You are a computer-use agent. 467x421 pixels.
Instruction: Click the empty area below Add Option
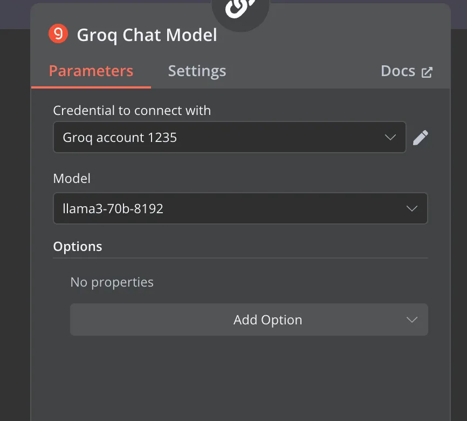click(x=240, y=379)
